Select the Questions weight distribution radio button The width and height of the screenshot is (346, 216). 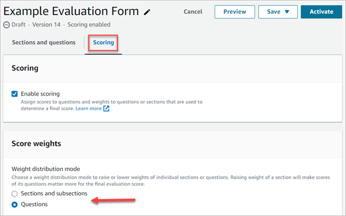click(x=15, y=204)
